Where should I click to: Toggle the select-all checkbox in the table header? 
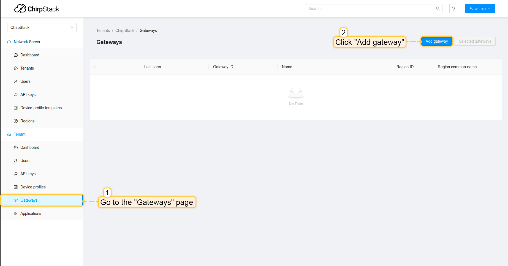(94, 67)
